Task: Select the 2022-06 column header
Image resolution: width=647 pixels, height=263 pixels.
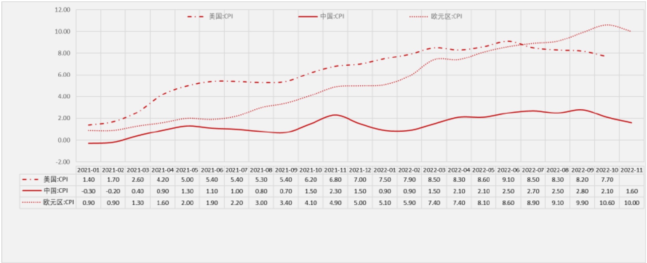Action: (508, 170)
